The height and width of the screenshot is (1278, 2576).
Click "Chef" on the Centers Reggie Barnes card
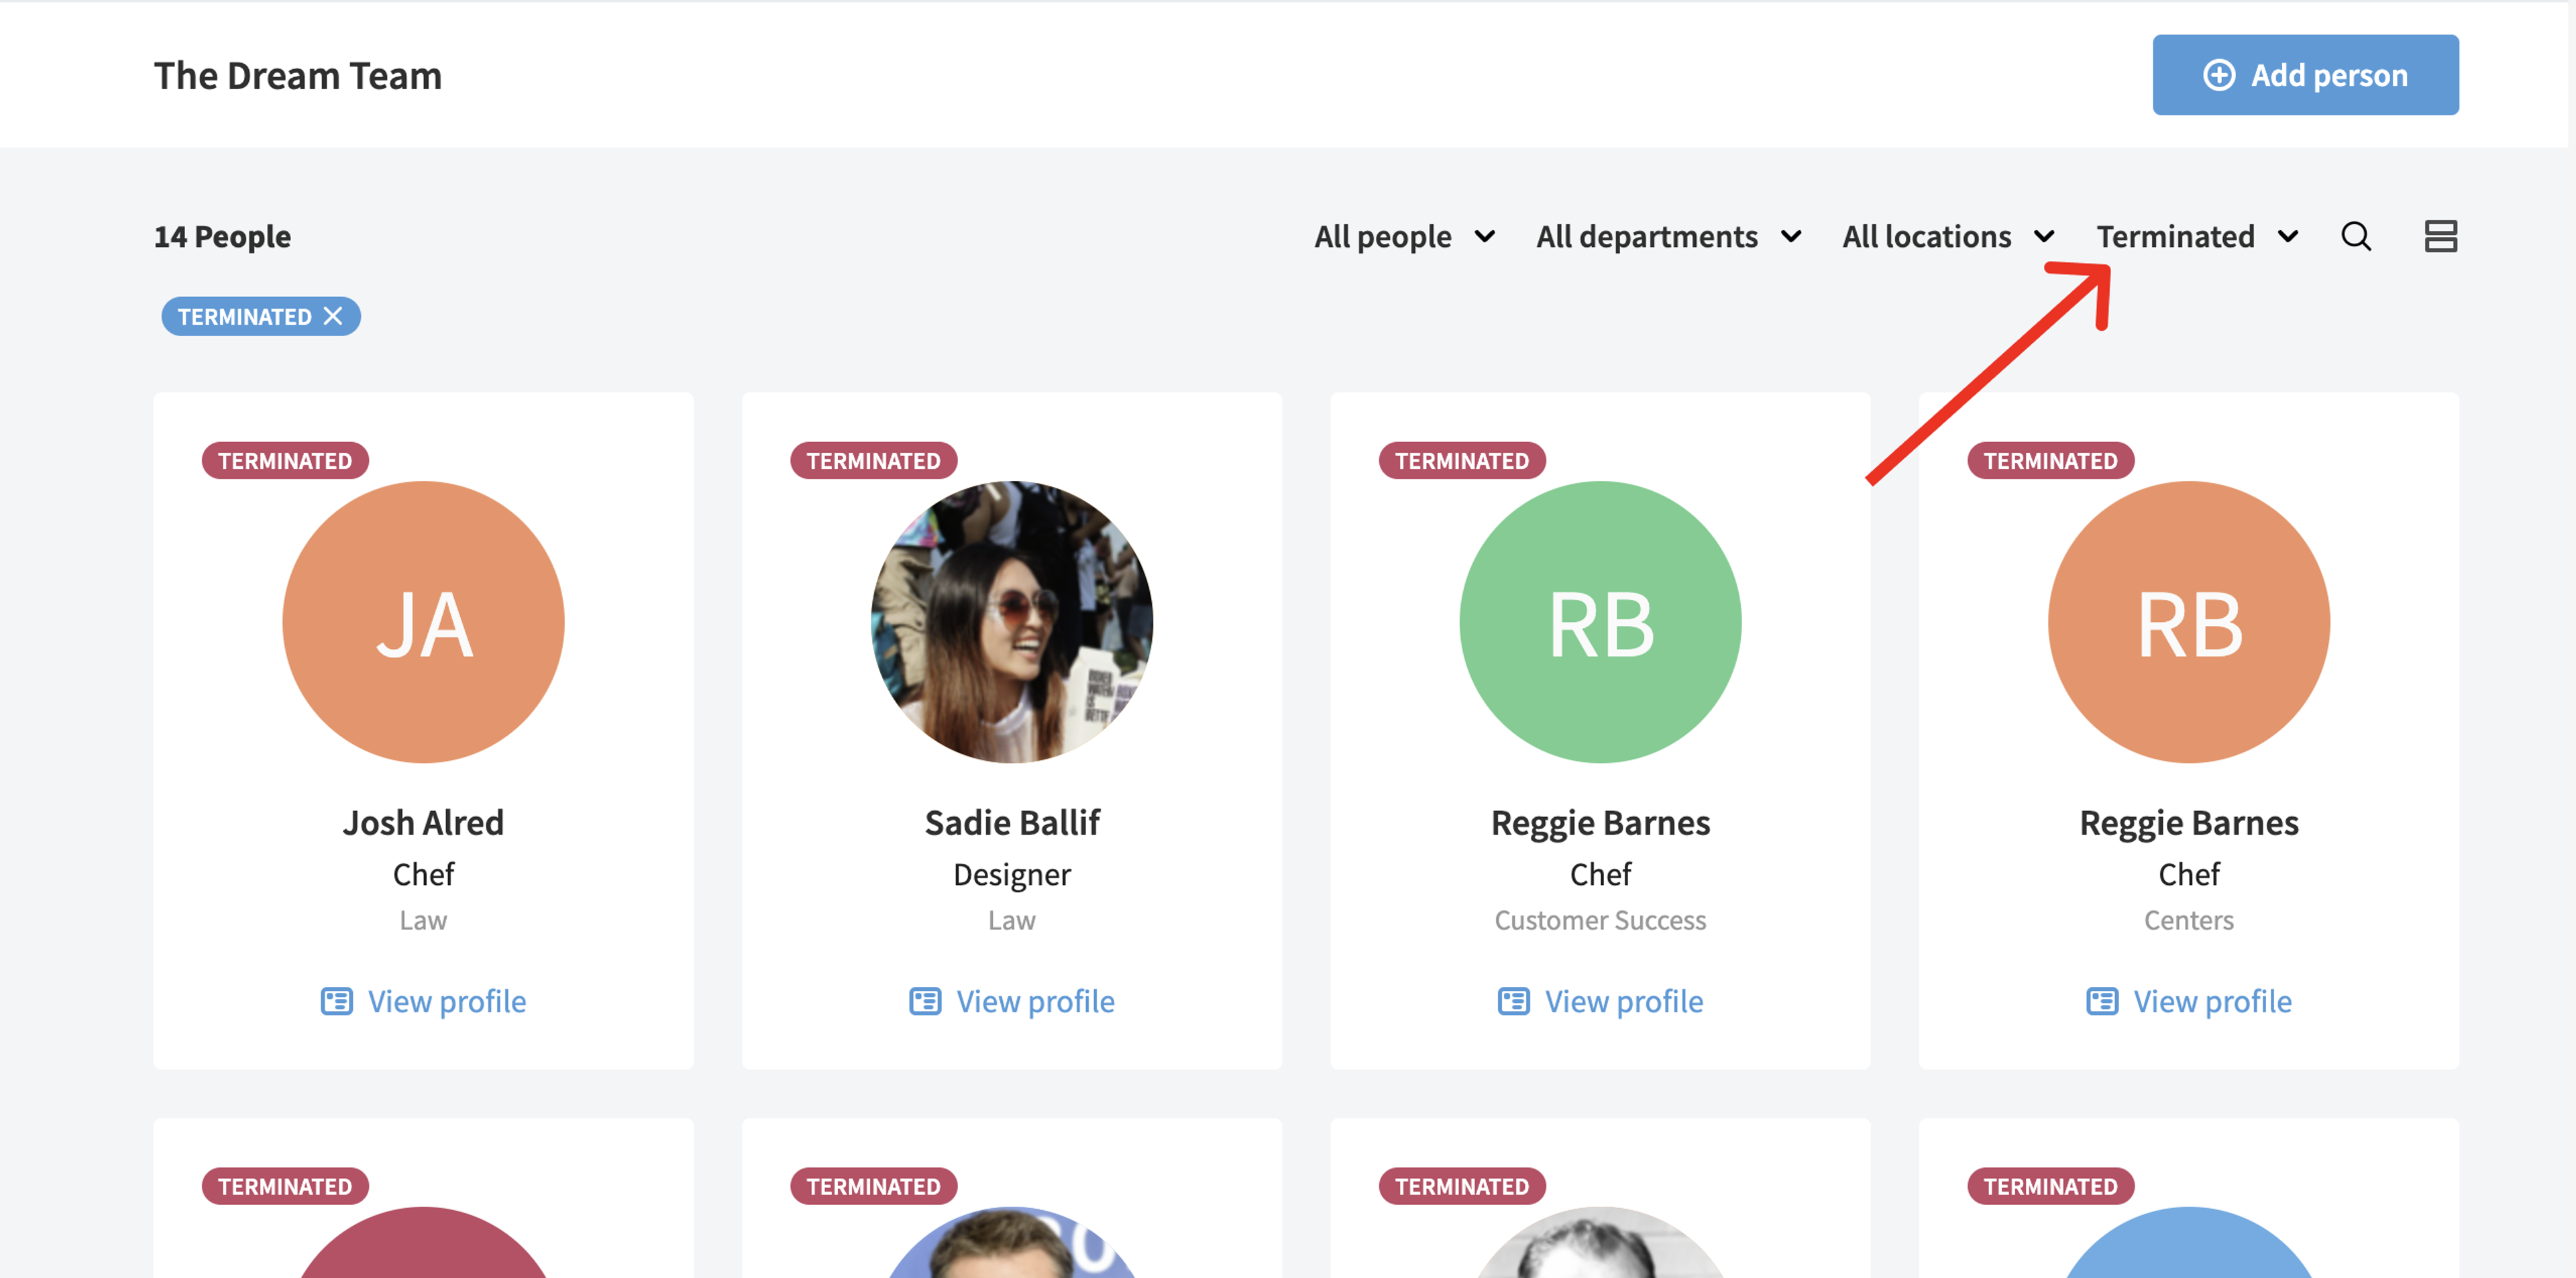point(2189,874)
